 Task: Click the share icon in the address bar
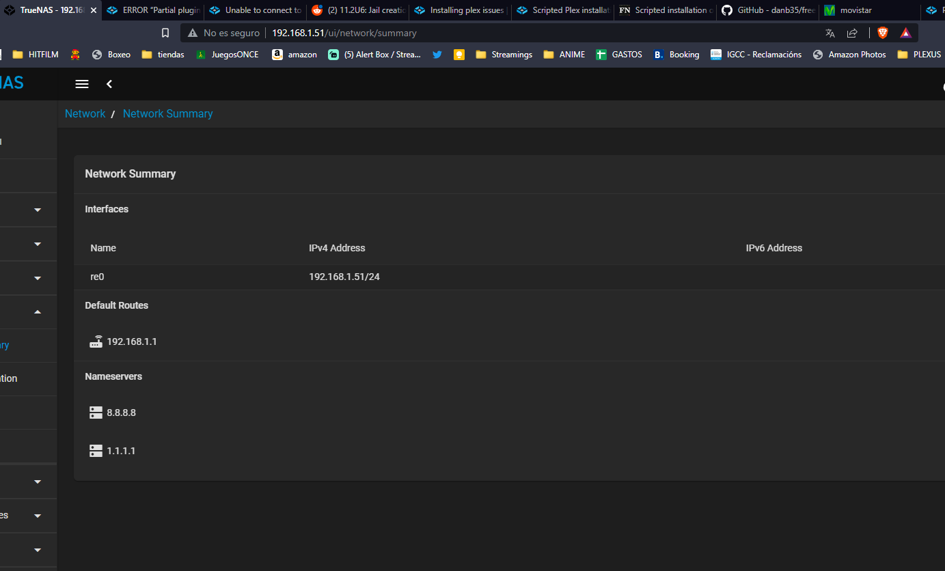click(x=852, y=33)
